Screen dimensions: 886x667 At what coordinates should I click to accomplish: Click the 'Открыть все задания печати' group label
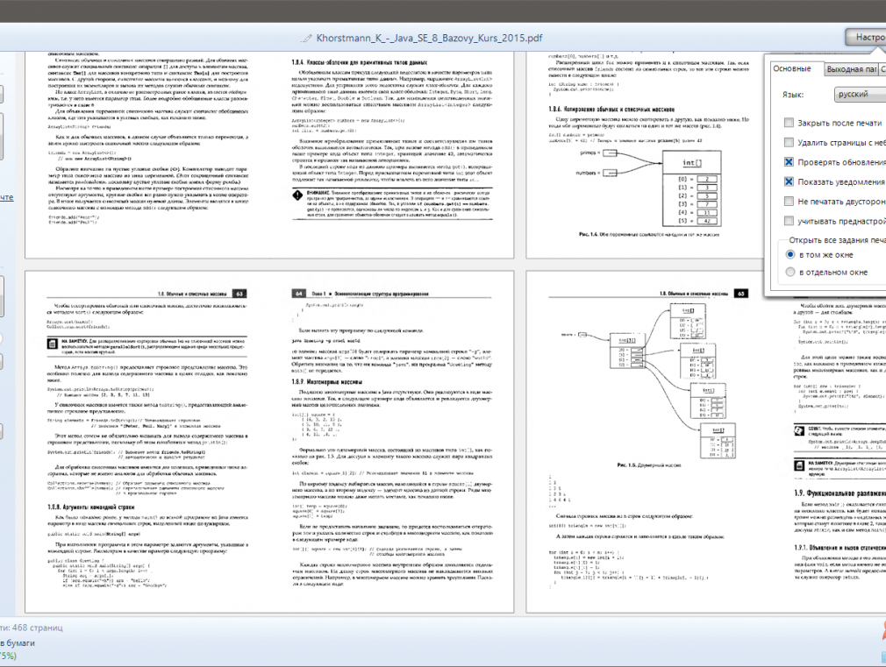pos(838,240)
